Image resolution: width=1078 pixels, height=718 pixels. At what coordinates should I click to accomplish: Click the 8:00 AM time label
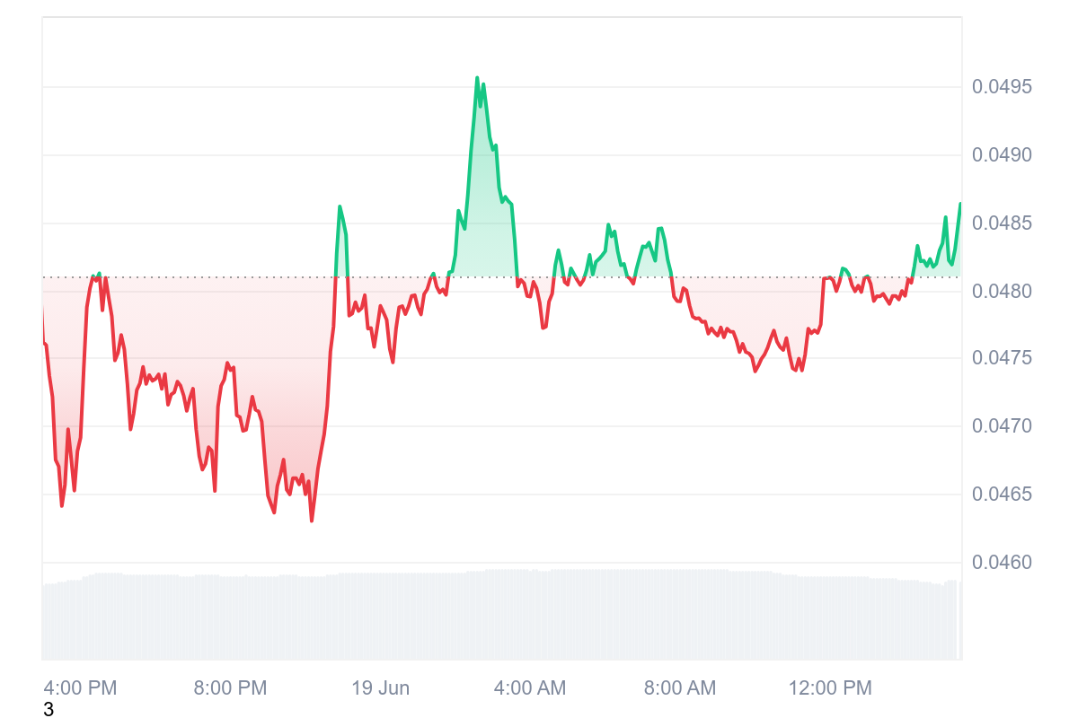[680, 688]
